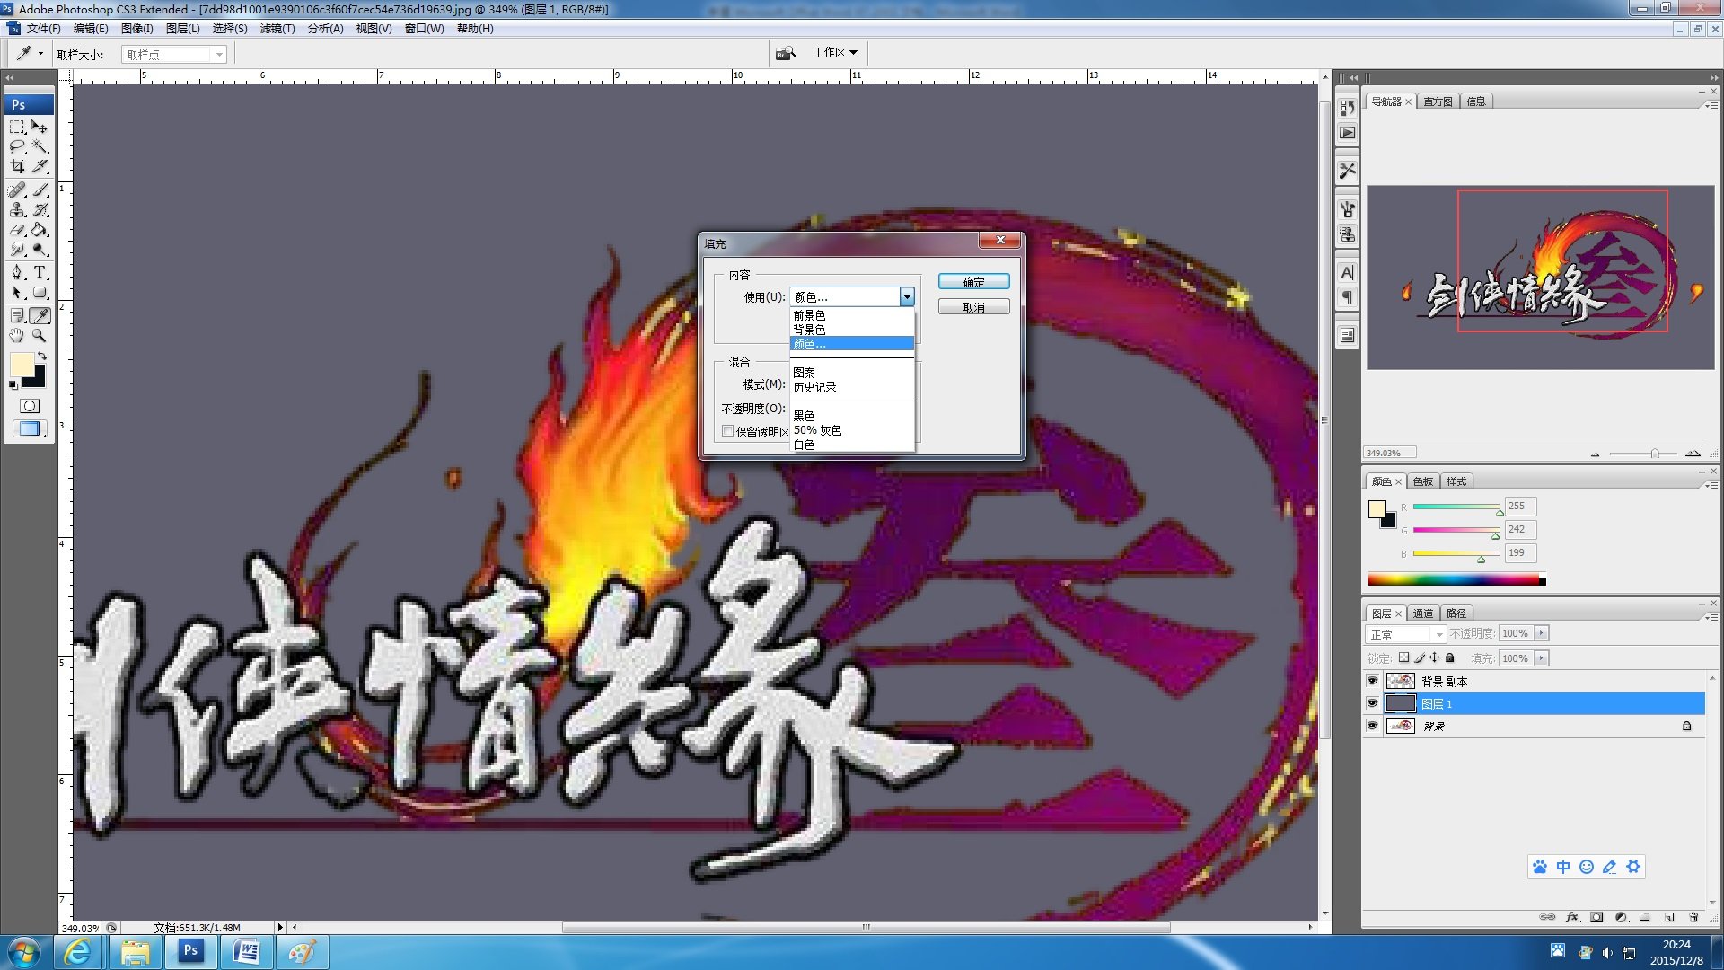Select the Clone Stamp tool
Screen dimensions: 1724x970
pos(17,209)
